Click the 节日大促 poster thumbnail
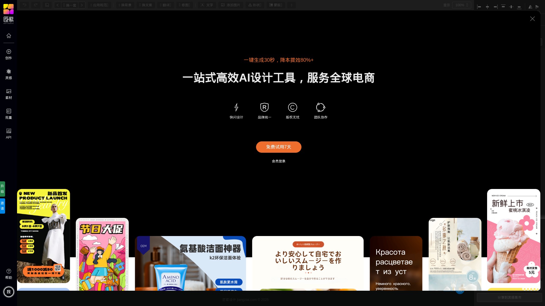This screenshot has width=545, height=306. click(102, 254)
